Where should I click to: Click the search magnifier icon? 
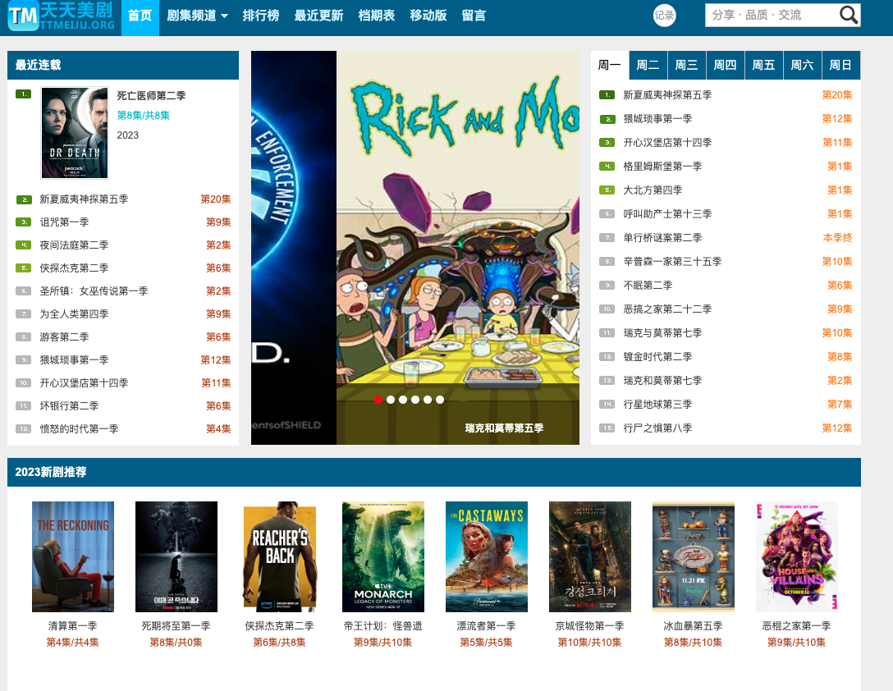[849, 15]
